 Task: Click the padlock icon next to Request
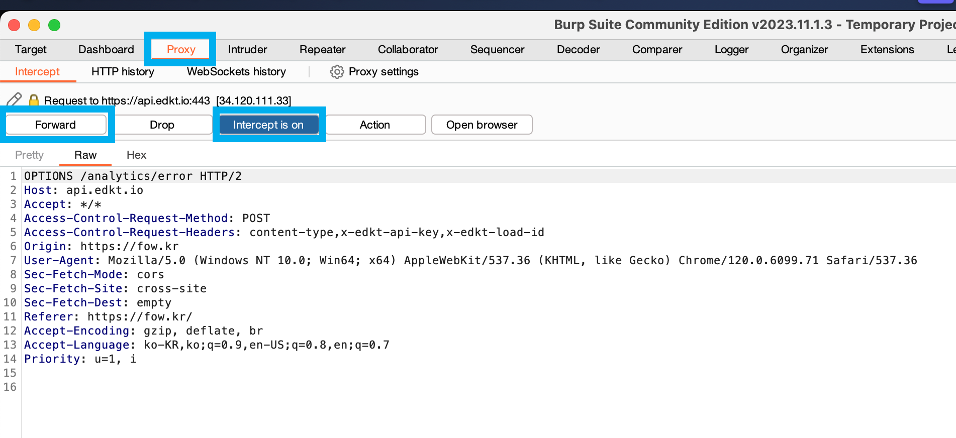tap(34, 100)
